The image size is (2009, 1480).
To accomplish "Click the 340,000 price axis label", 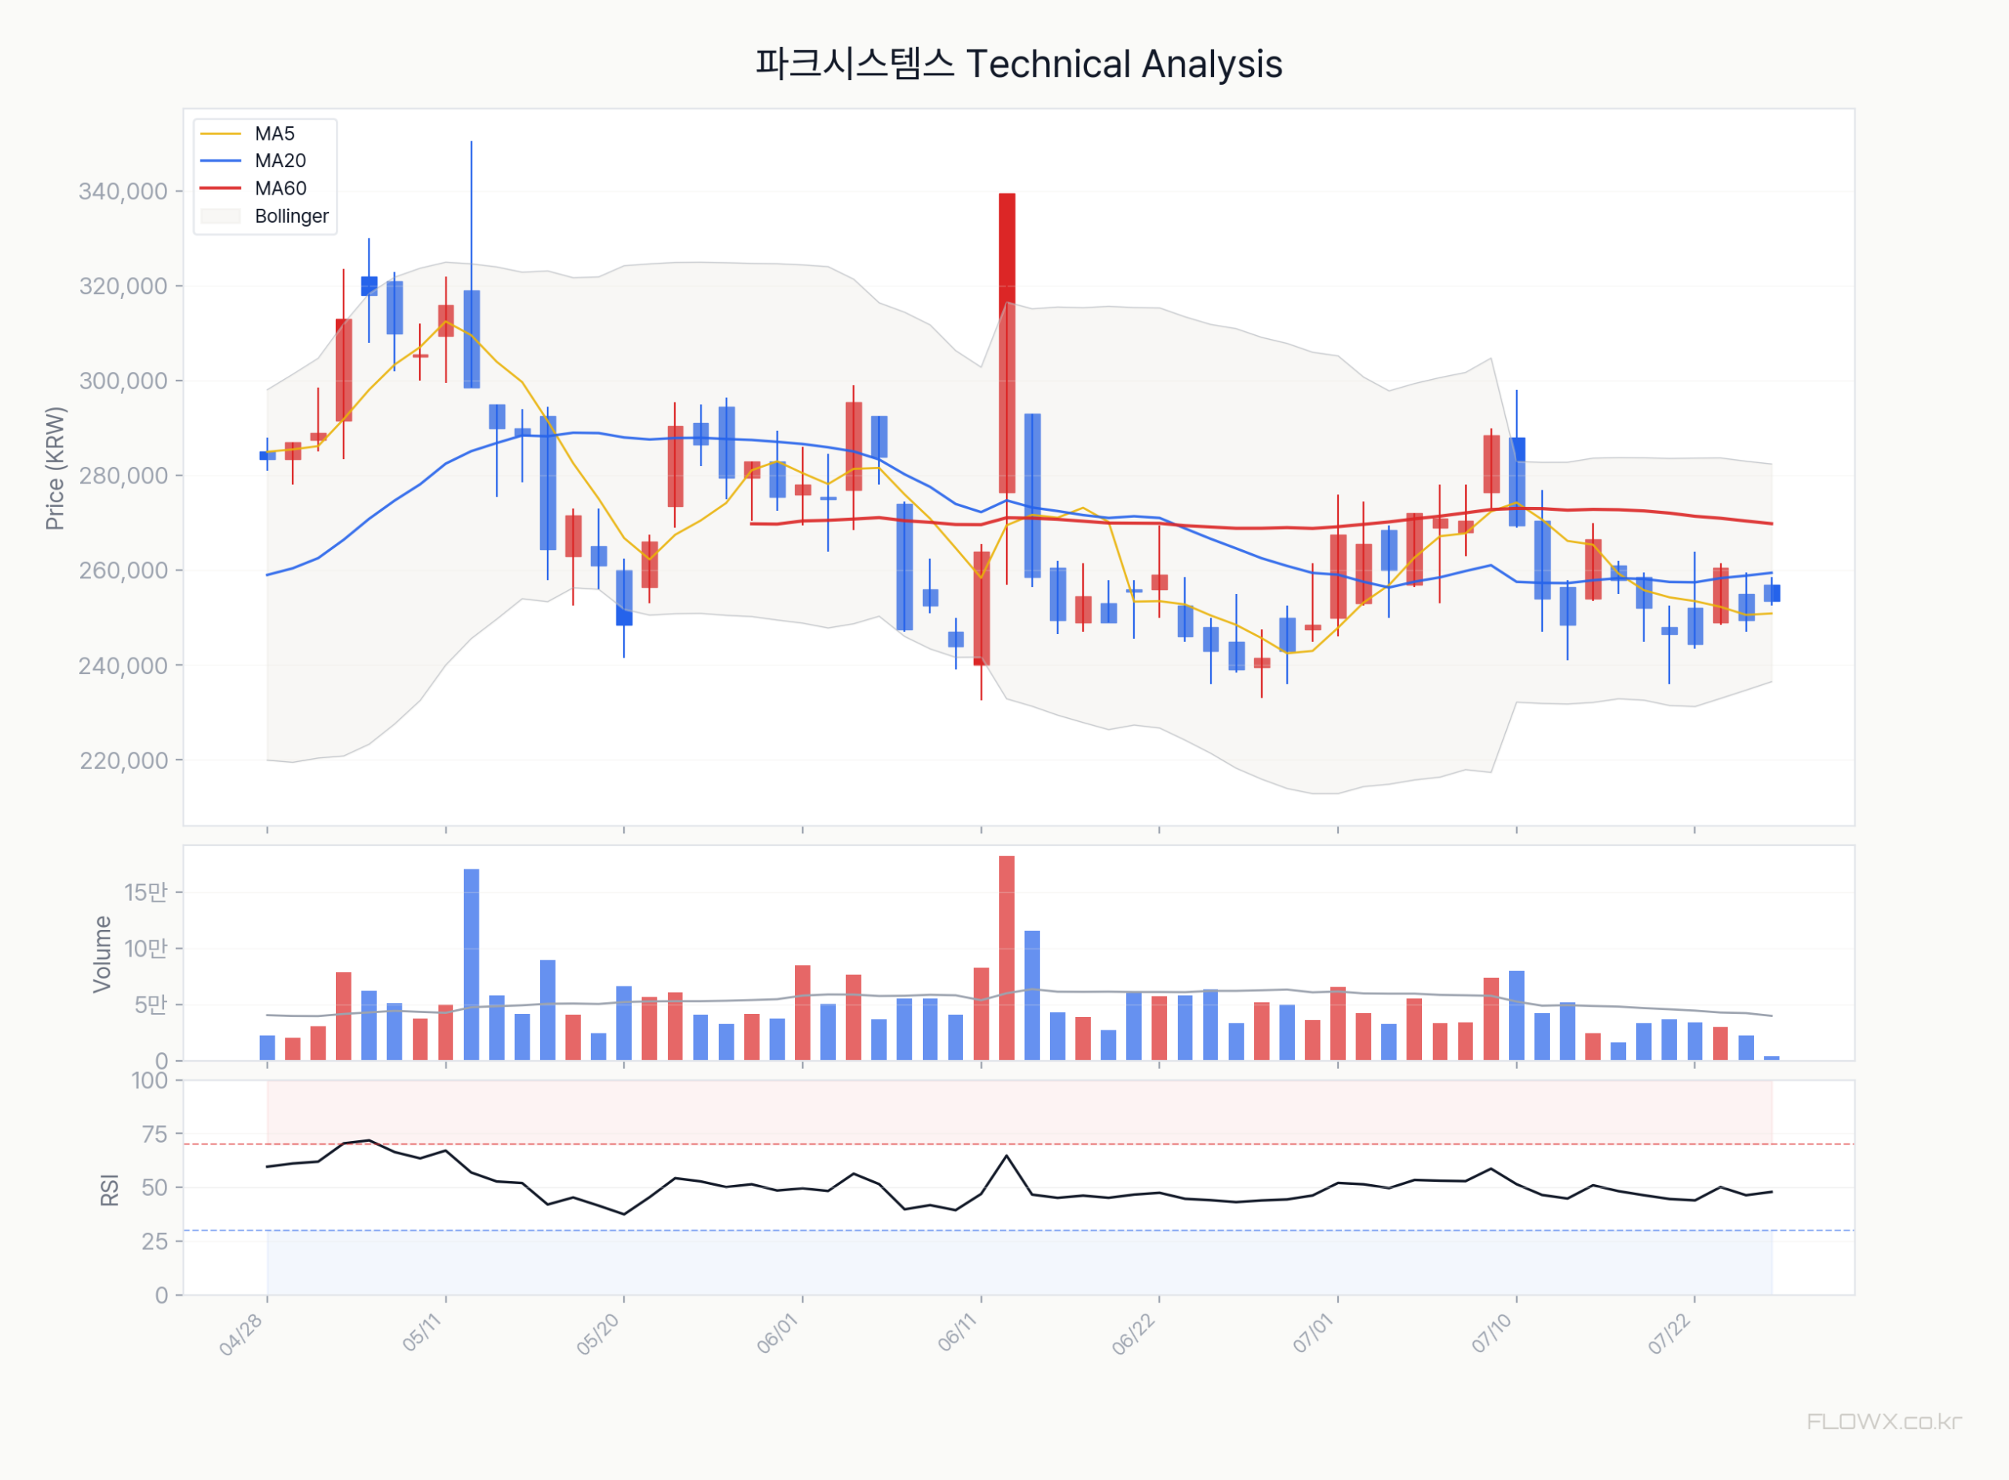I will point(122,191).
